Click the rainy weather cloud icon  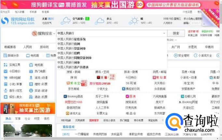(65, 21)
